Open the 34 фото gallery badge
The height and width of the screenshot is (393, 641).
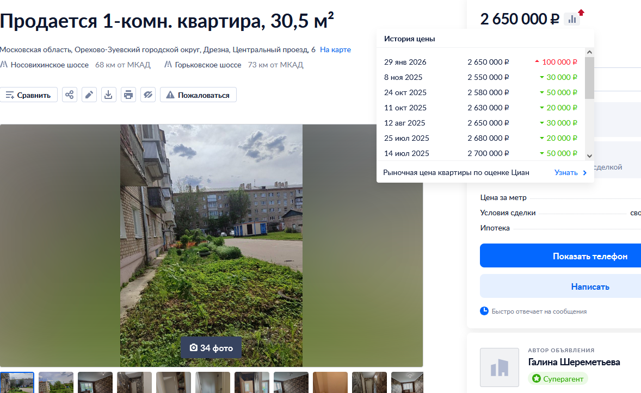(x=211, y=348)
